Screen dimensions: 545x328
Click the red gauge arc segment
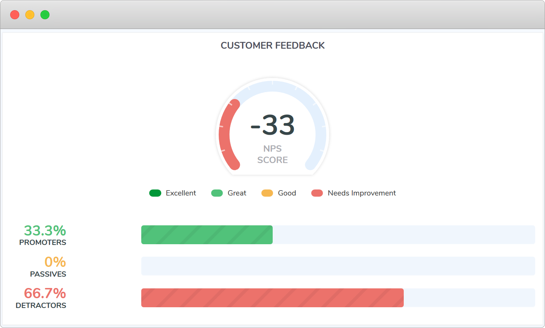(x=224, y=134)
